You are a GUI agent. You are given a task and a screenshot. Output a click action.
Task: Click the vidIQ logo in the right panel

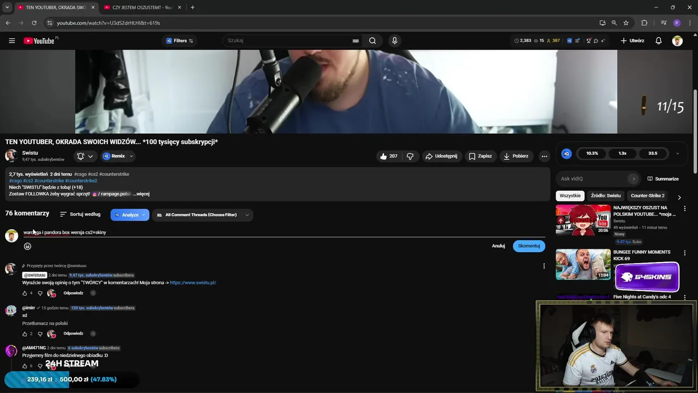coord(567,153)
